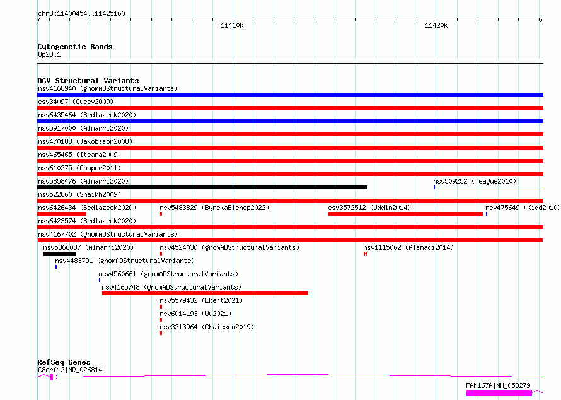Click the nsv4168940 gnomAD variant label

pyautogui.click(x=108, y=88)
